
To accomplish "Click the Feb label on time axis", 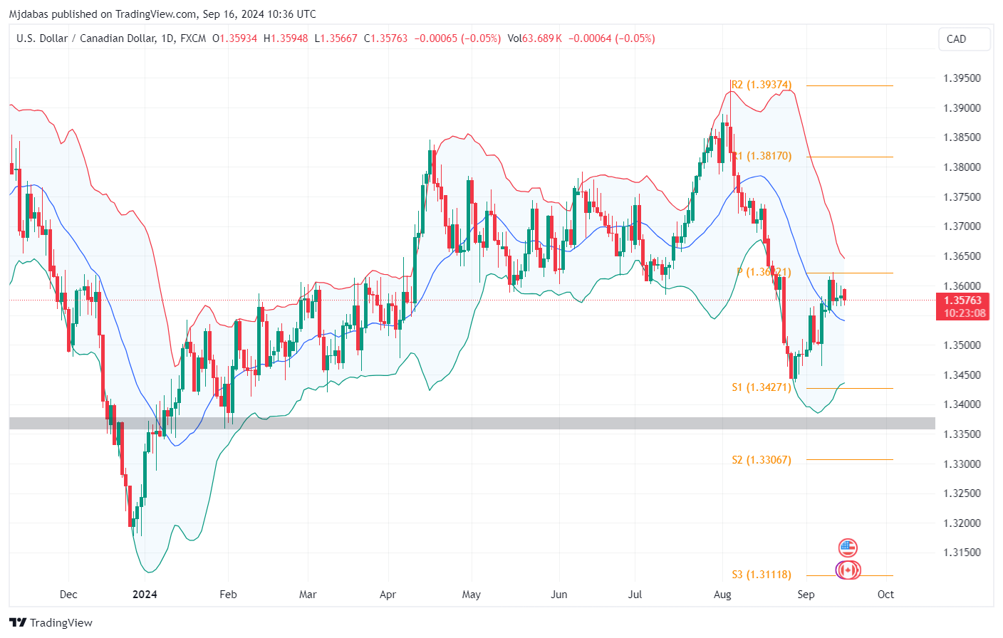I will click(228, 595).
